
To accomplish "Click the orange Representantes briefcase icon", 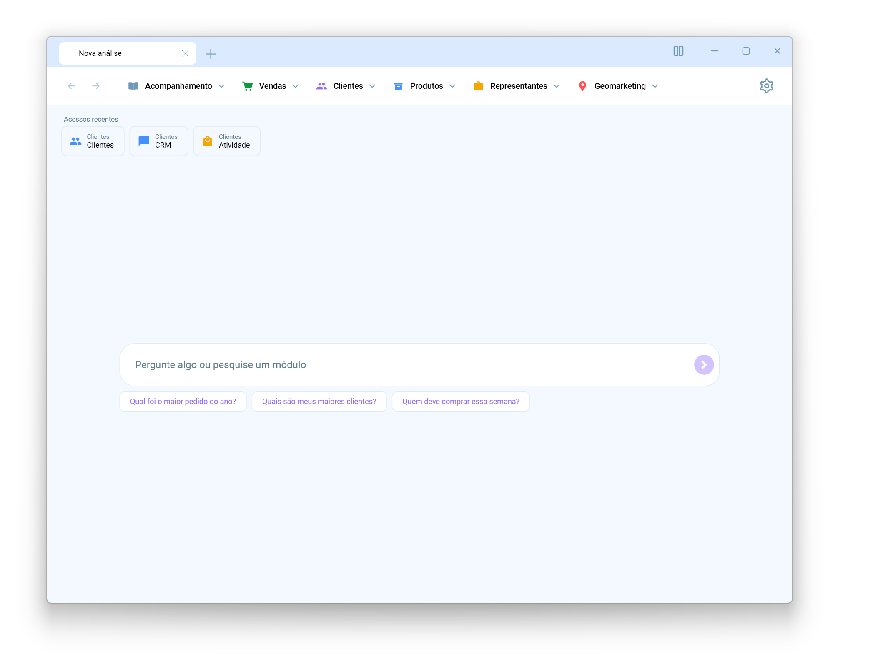I will 478,86.
